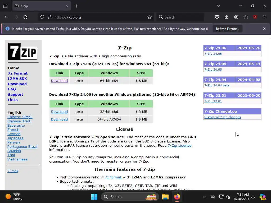Open the 7-Zip 24.05 news link
Screen dimensions: 271x203
(213, 70)
